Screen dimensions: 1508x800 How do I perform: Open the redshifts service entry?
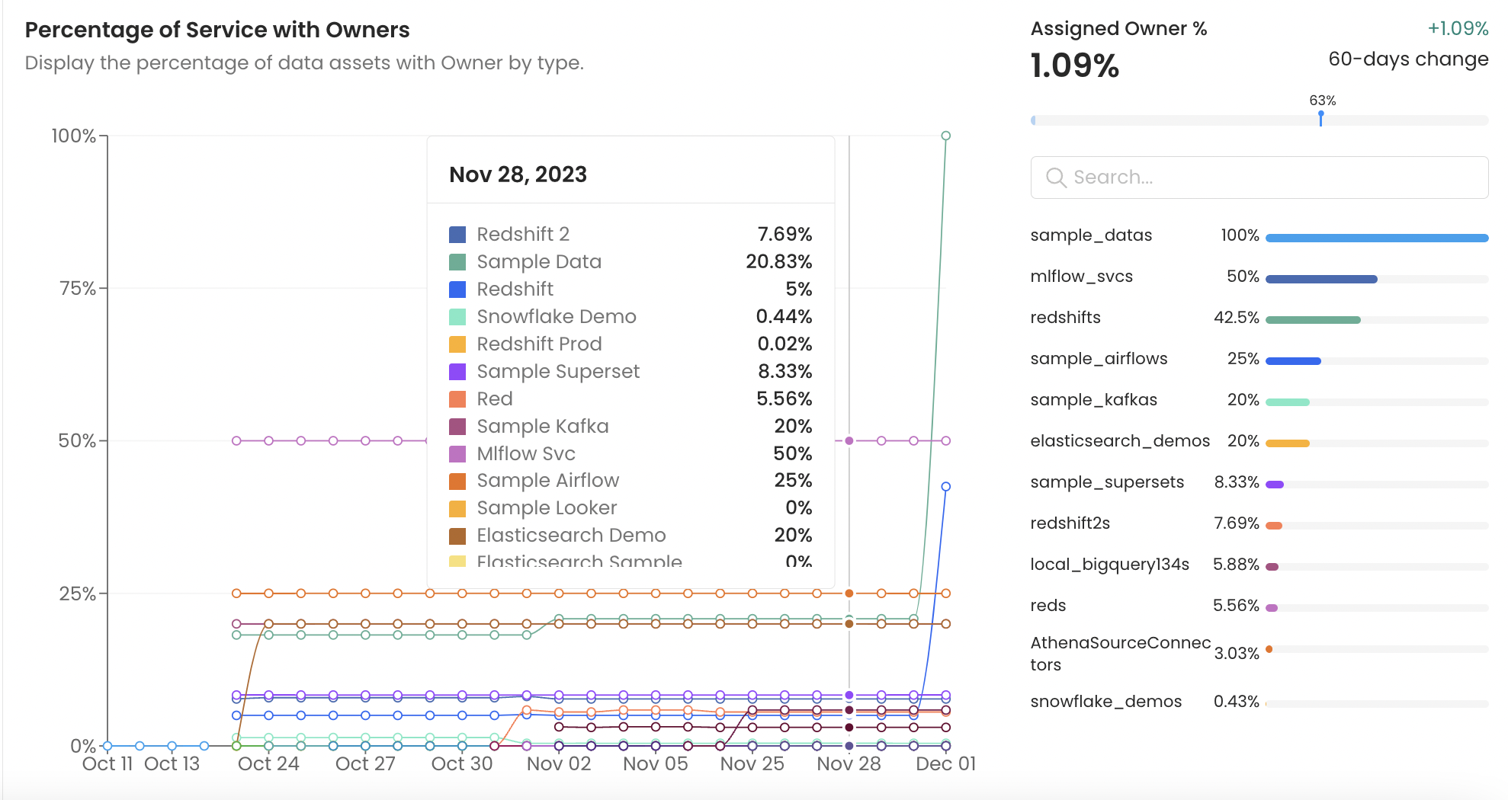1065,318
